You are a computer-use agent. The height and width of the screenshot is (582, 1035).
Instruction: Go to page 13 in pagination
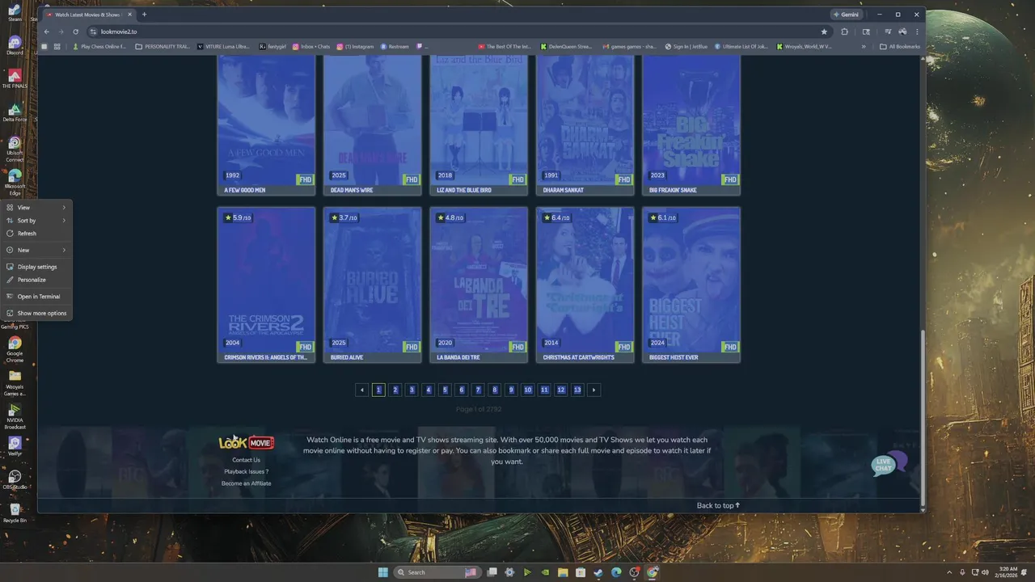click(577, 390)
